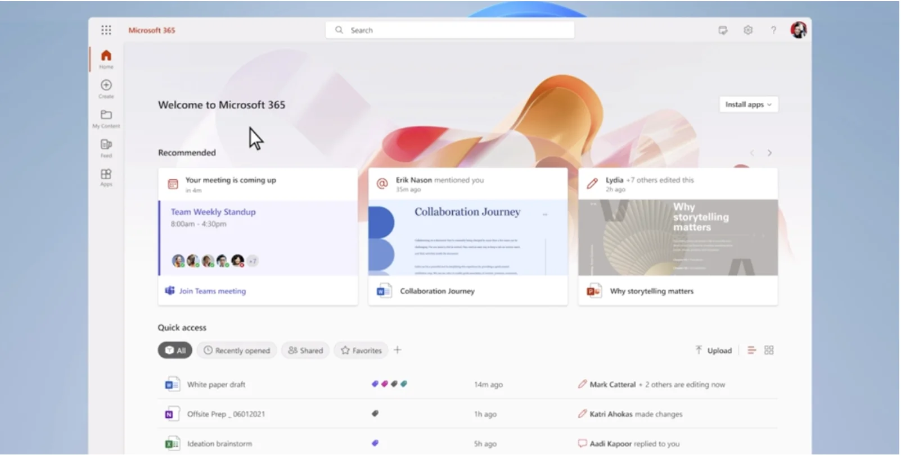Add a new Quick access filter
Image resolution: width=901 pixels, height=455 pixels.
398,350
